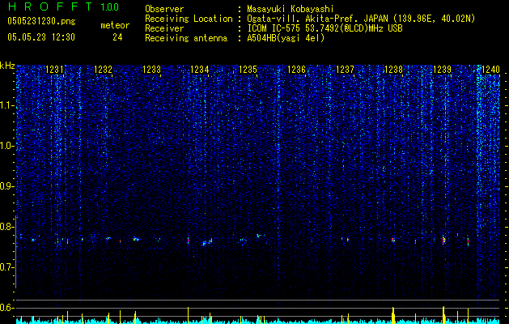Screen dimensions: 509x324
Task: Click the 1231 time marker
Action: point(54,70)
